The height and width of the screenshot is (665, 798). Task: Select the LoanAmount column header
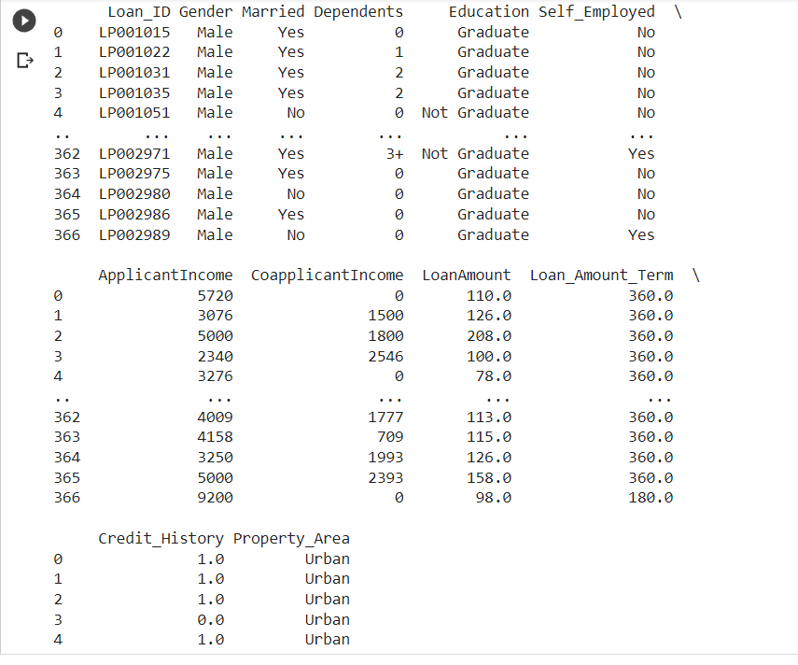(x=466, y=276)
